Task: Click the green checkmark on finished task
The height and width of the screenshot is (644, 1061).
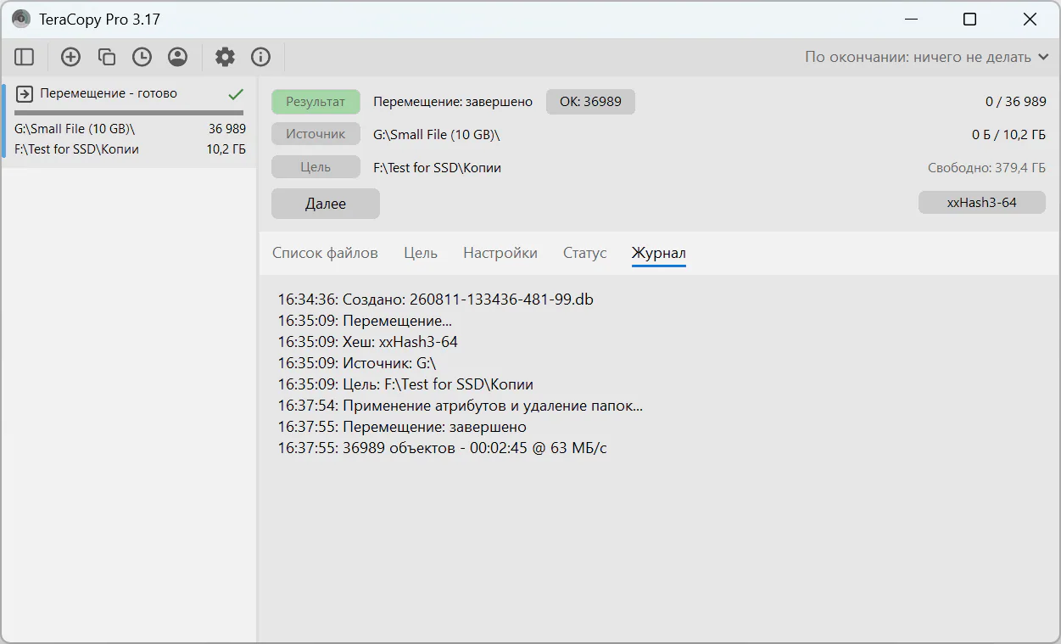Action: (236, 94)
